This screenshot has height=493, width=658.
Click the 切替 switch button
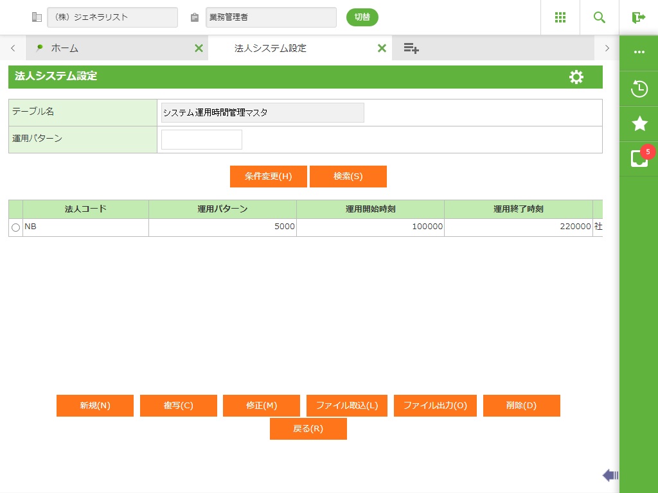[x=362, y=17]
